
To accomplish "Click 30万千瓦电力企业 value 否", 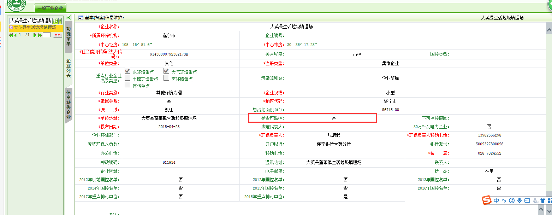I will coord(489,127).
